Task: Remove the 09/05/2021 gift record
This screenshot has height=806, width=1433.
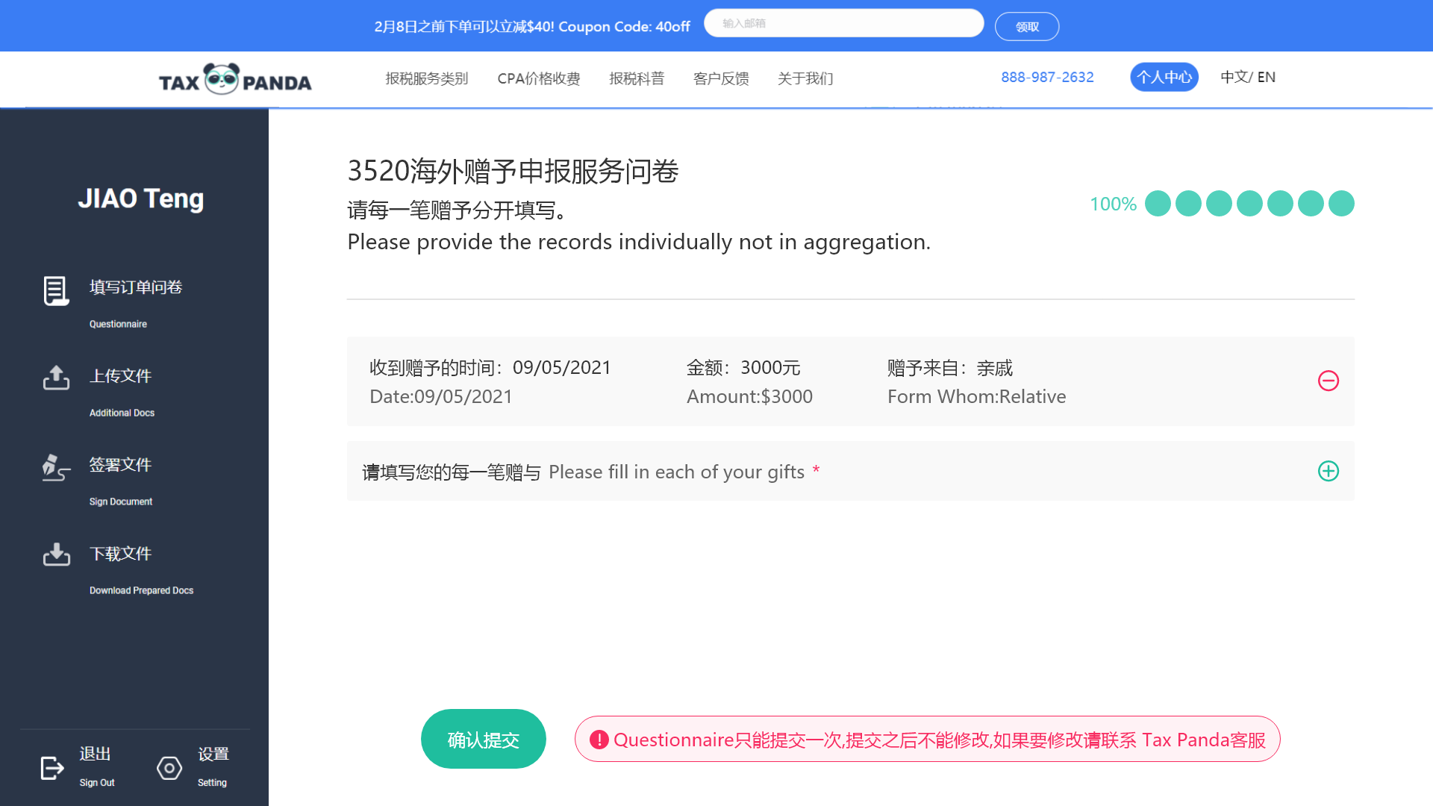Action: click(1328, 381)
